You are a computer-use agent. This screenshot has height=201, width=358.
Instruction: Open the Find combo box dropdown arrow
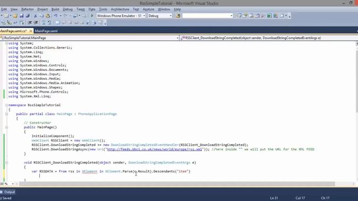pos(231,16)
